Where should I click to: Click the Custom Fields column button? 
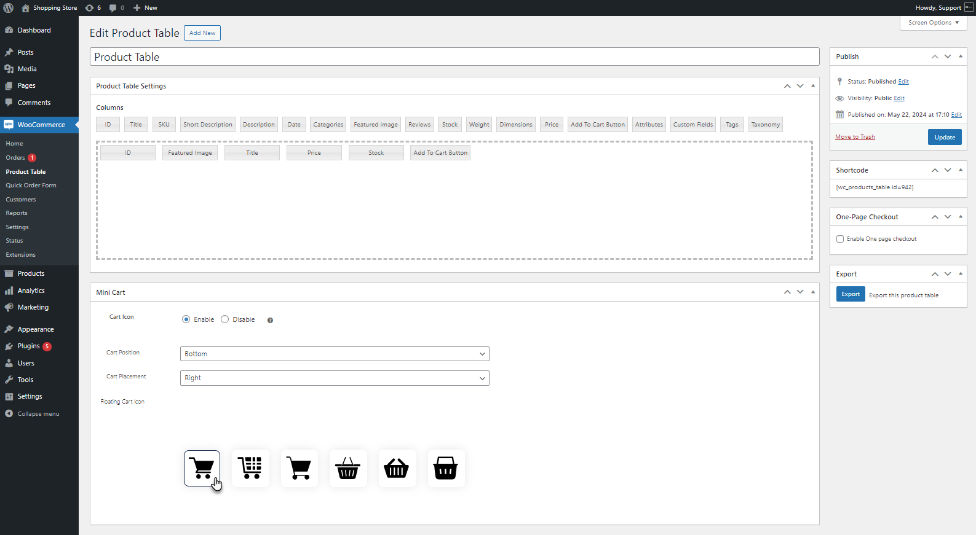(693, 125)
